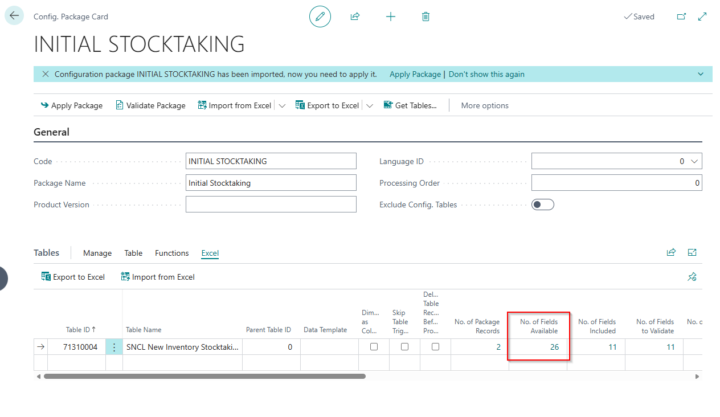Click No. of Fields to Validate value 11
This screenshot has width=720, height=417.
pyautogui.click(x=670, y=347)
